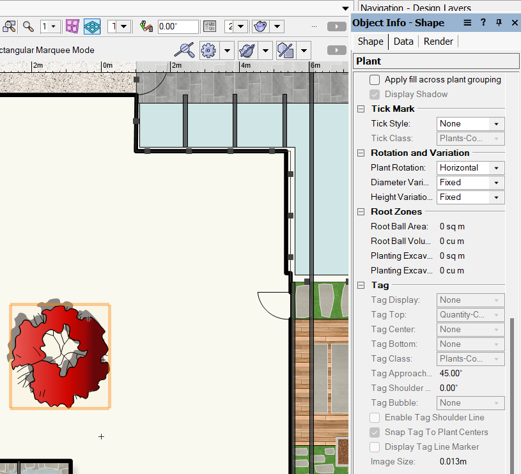521x474 pixels.
Task: Open the Render tab
Action: [x=438, y=41]
